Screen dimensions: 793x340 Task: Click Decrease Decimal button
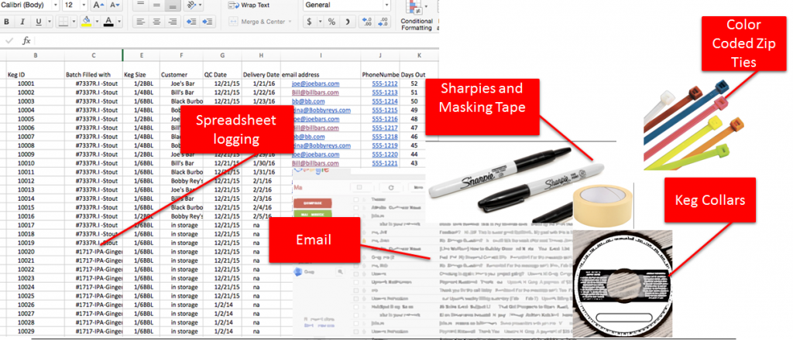click(x=383, y=22)
